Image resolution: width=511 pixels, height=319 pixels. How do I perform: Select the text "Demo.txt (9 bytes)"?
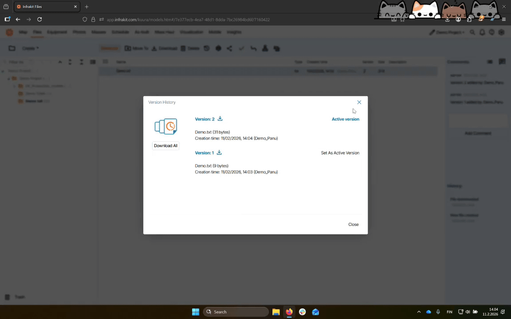pyautogui.click(x=212, y=166)
